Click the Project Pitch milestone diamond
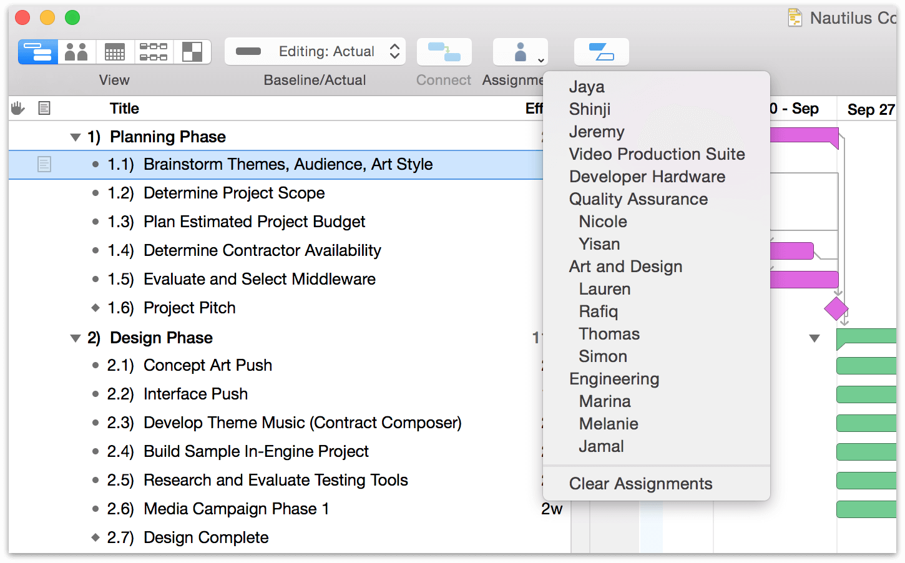The image size is (905, 563). [836, 308]
